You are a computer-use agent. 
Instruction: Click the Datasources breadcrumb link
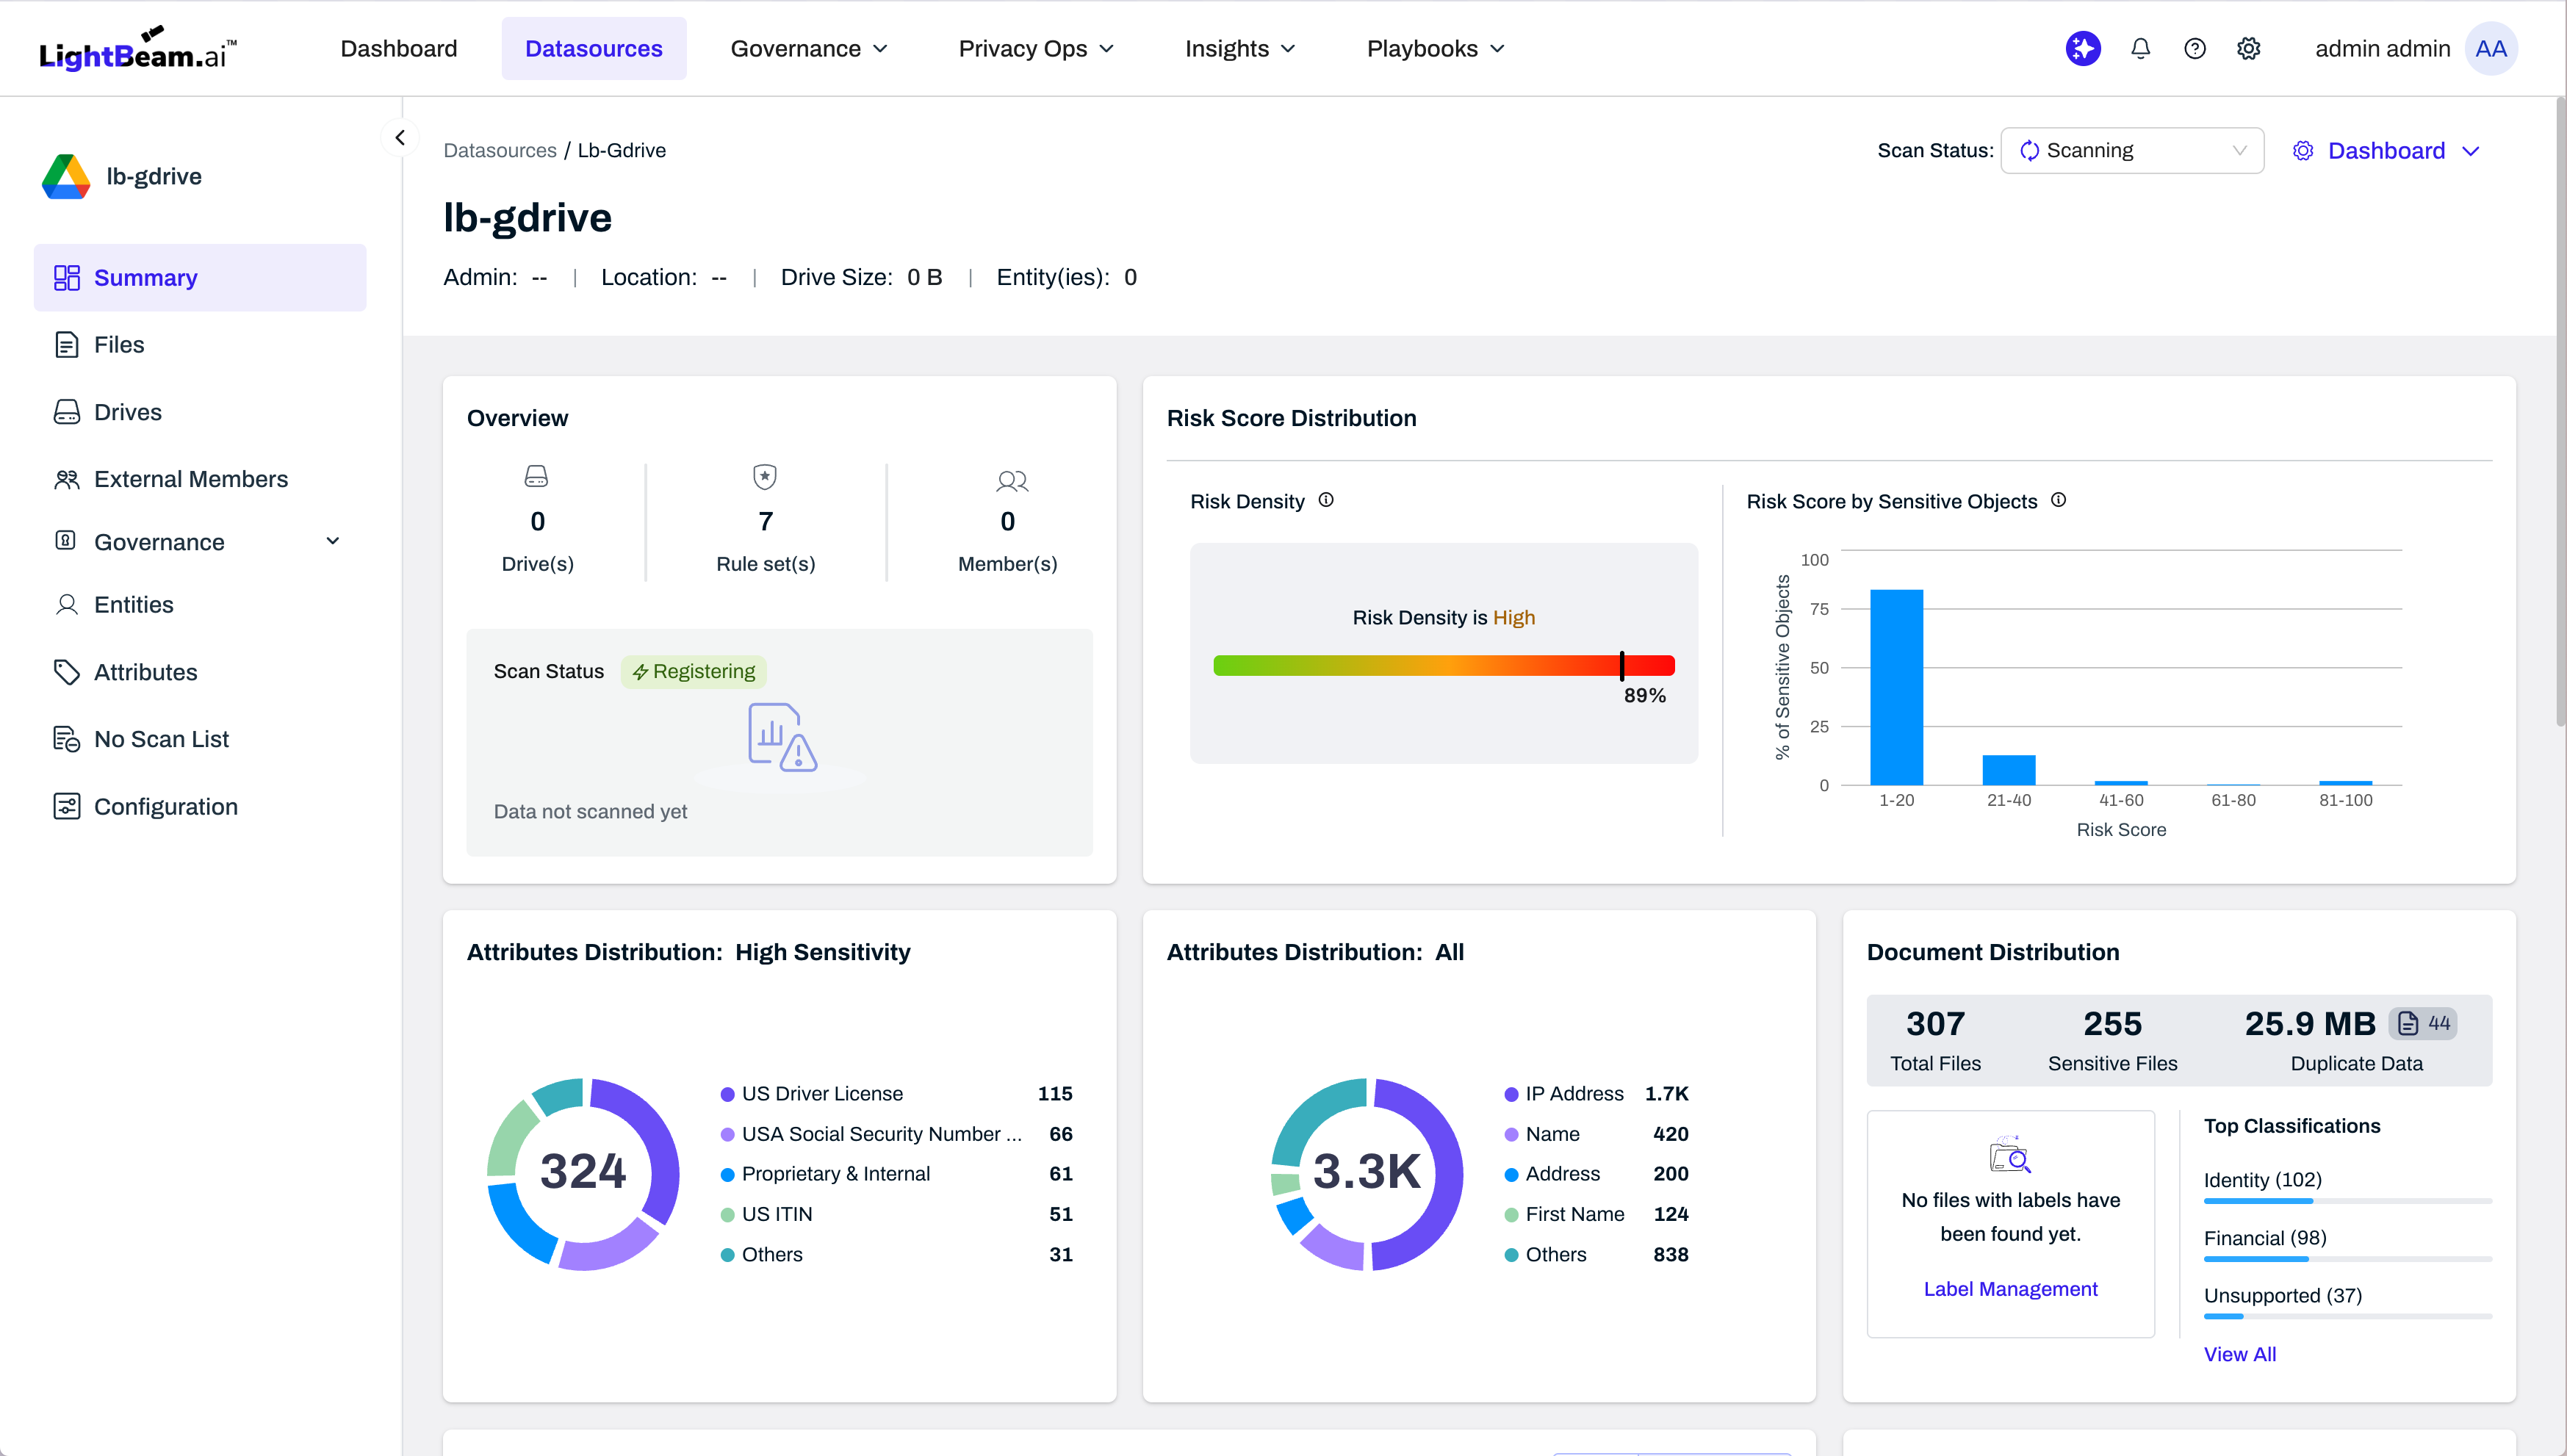click(500, 151)
